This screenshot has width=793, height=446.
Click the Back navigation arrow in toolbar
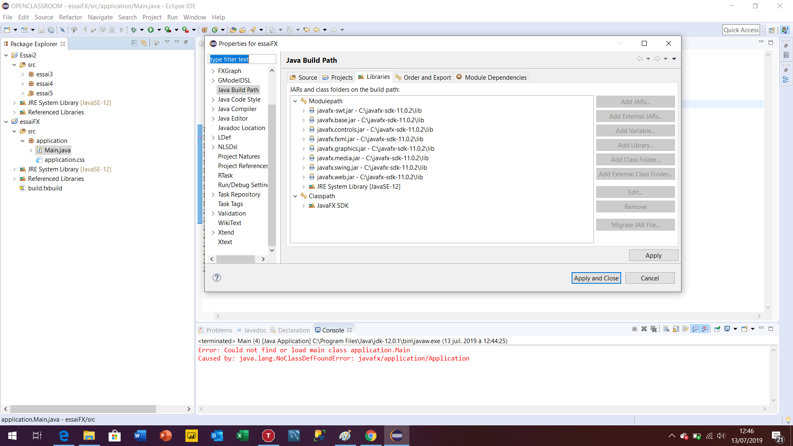(316, 30)
